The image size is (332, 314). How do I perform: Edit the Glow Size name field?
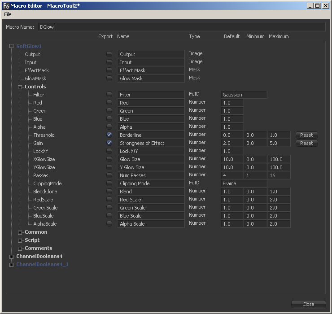(x=151, y=159)
